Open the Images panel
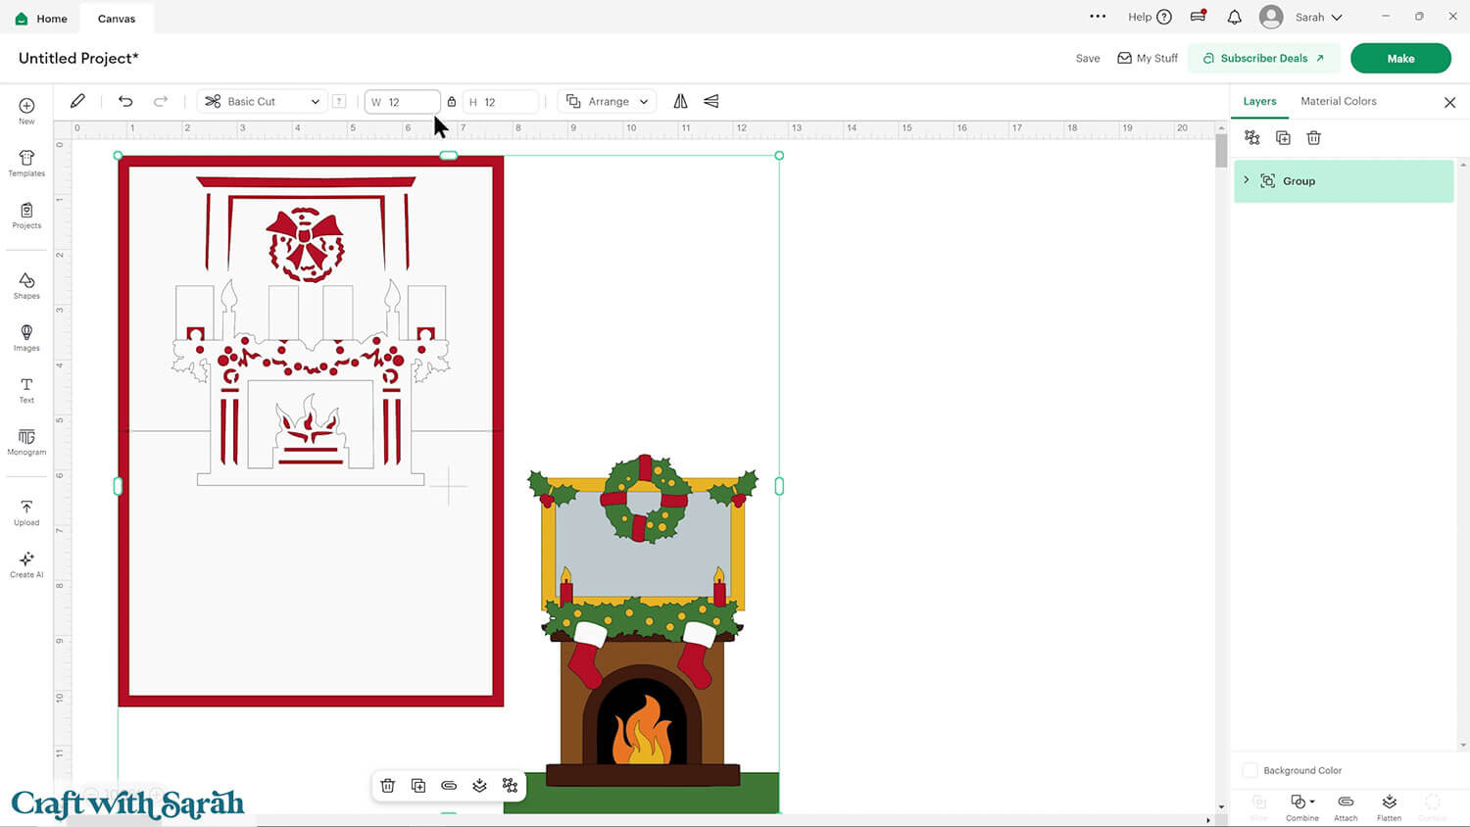 25,336
